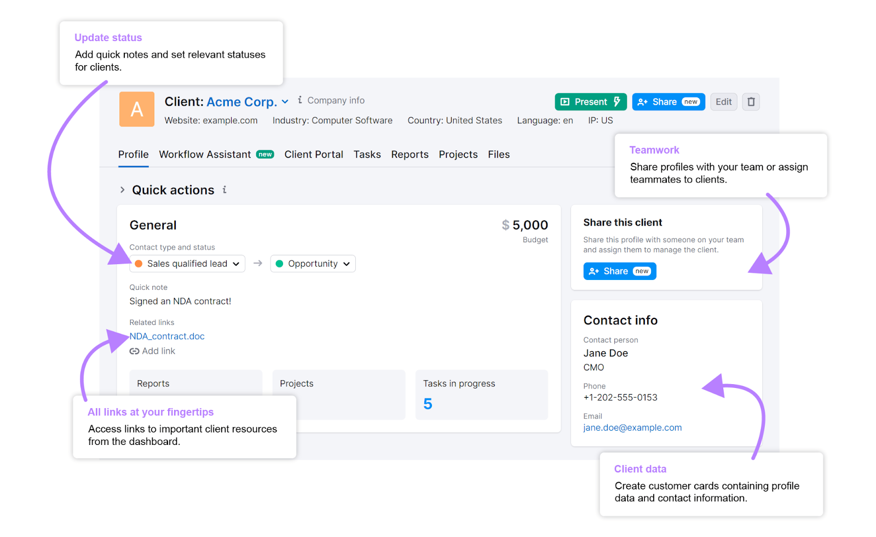Click the jane.doe@example.com email link
The height and width of the screenshot is (537, 876).
(632, 427)
